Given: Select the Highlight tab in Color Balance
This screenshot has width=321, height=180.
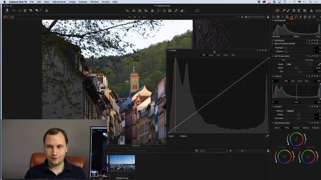Looking at the screenshot, I should click(x=315, y=128).
